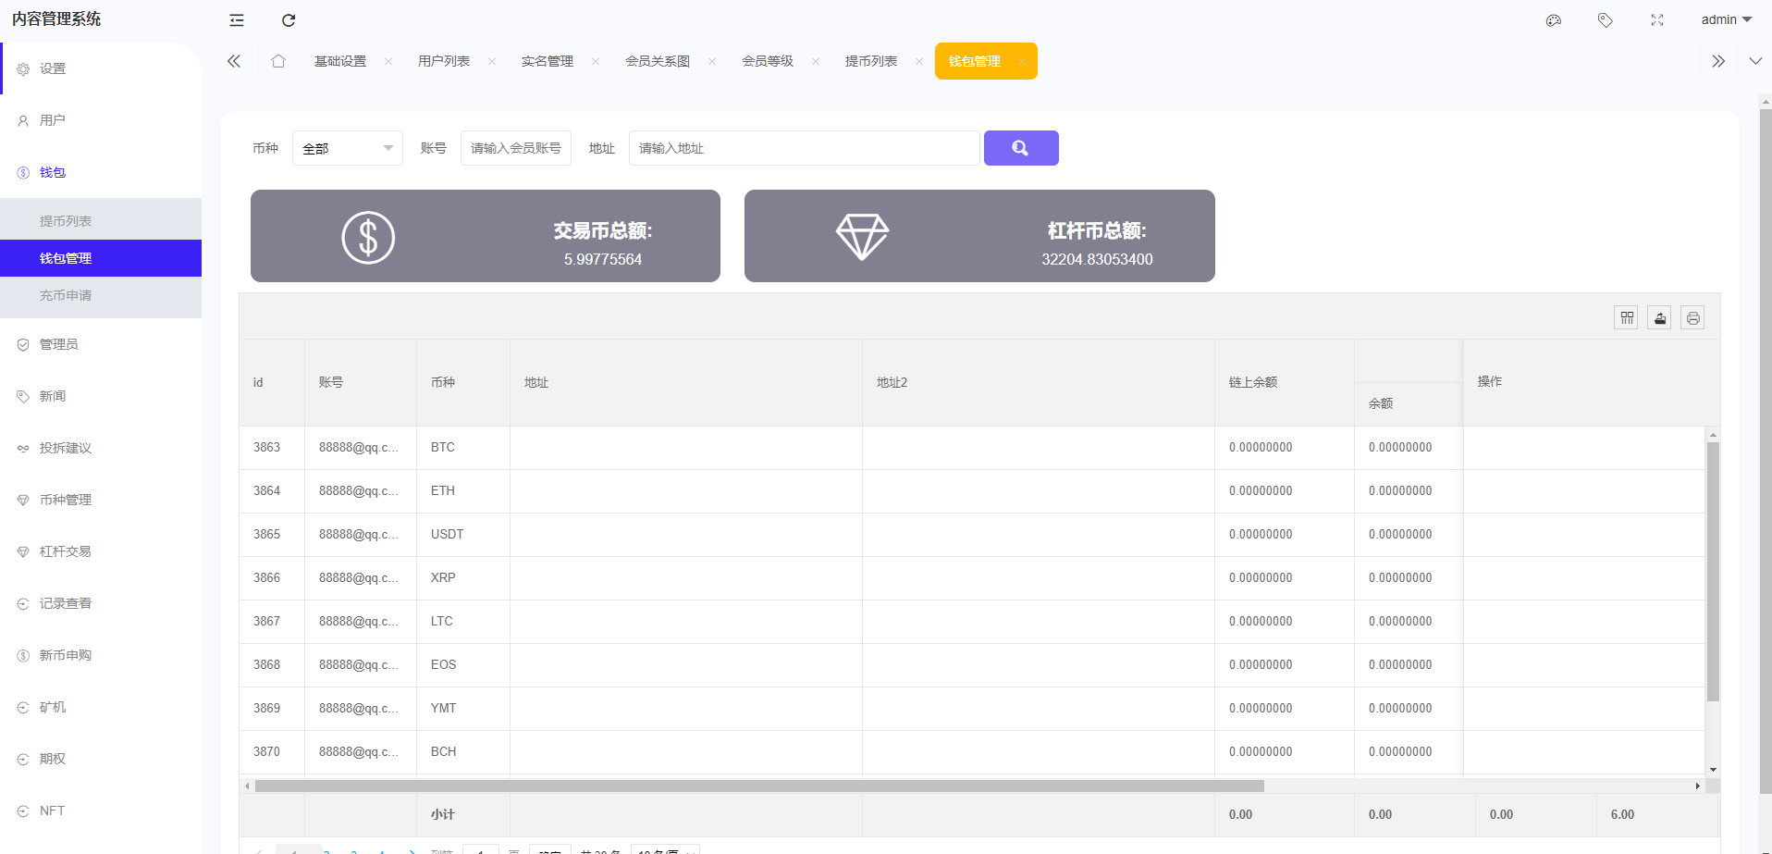Click the 账号 input field
The width and height of the screenshot is (1772, 854).
515,148
